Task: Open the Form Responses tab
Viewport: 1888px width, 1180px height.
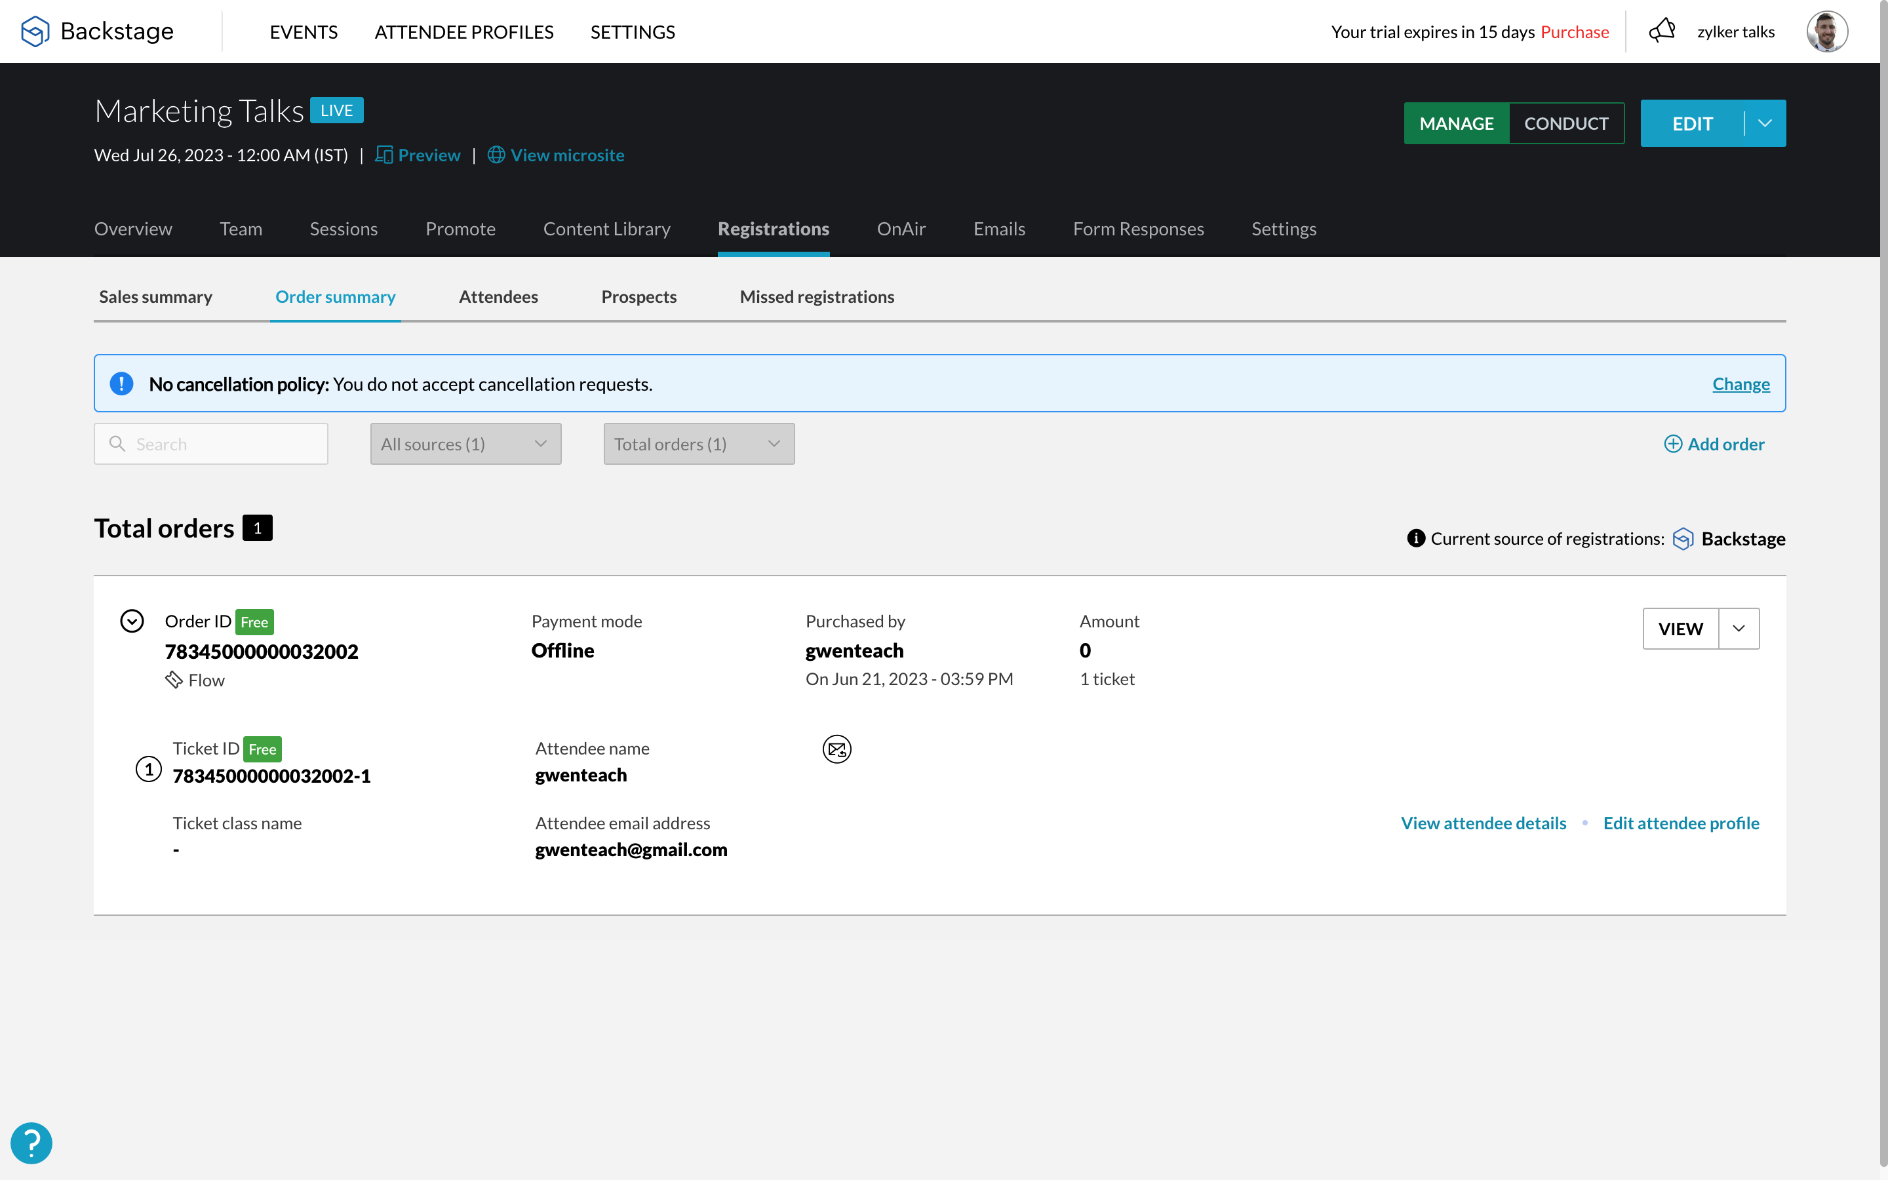Action: [1138, 229]
